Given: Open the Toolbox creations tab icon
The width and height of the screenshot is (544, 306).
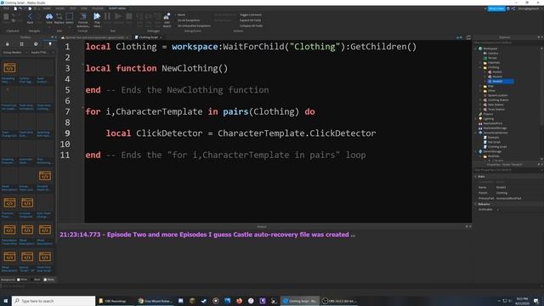Looking at the screenshot, I should [50, 44].
